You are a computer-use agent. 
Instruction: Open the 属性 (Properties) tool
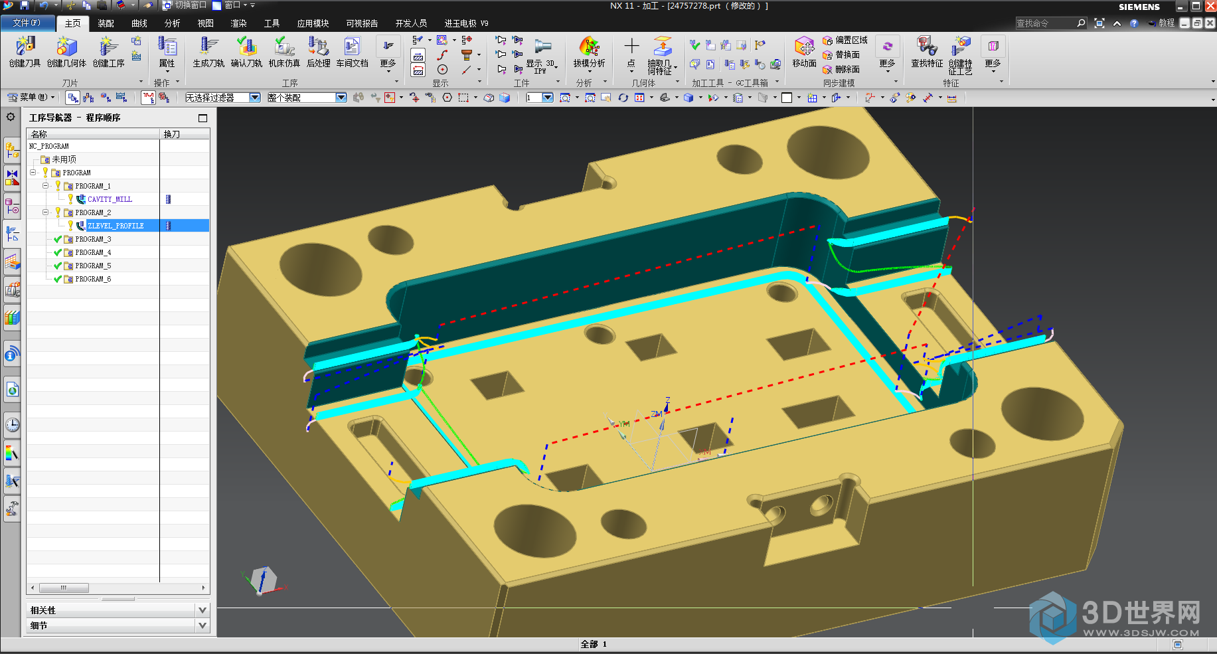(x=167, y=52)
